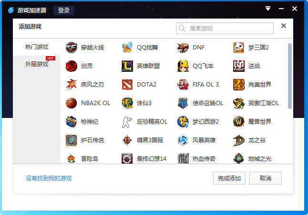
Task: Click the DNF label text
Action: tap(199, 48)
